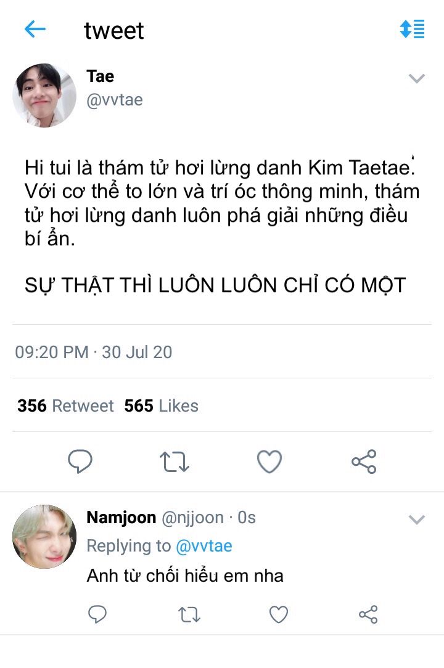The image size is (444, 668).
Task: Click the @vvtae mention in reply
Action: coord(203,546)
